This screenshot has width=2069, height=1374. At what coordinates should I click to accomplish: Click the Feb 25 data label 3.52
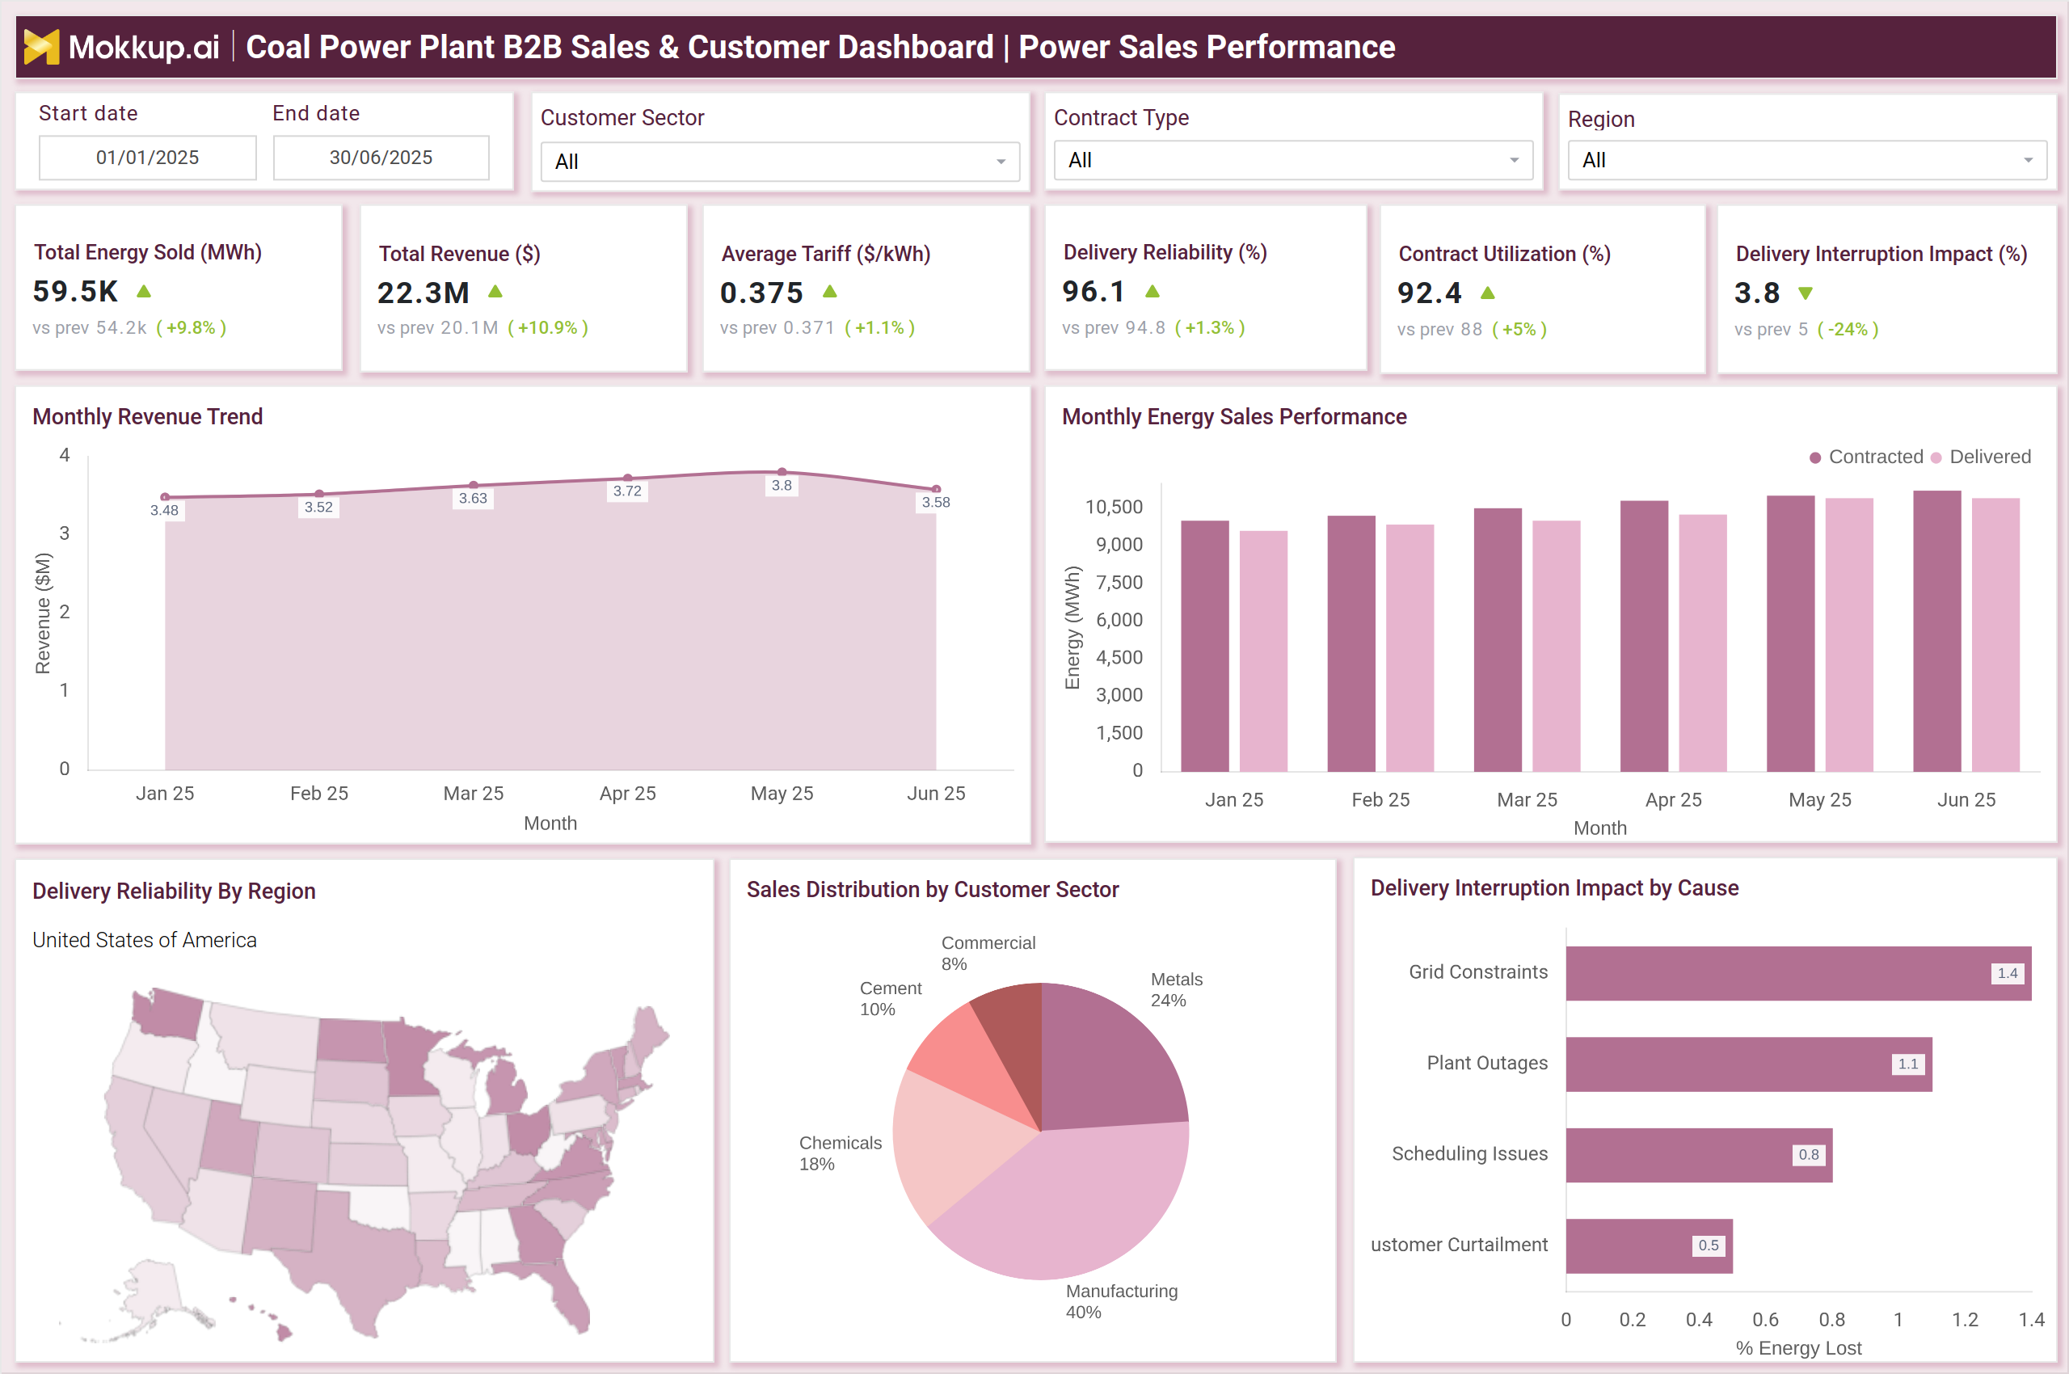coord(319,508)
